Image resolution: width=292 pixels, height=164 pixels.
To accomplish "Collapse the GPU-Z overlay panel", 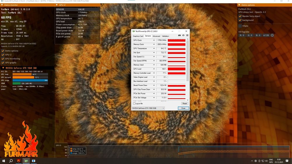I will [57, 5].
